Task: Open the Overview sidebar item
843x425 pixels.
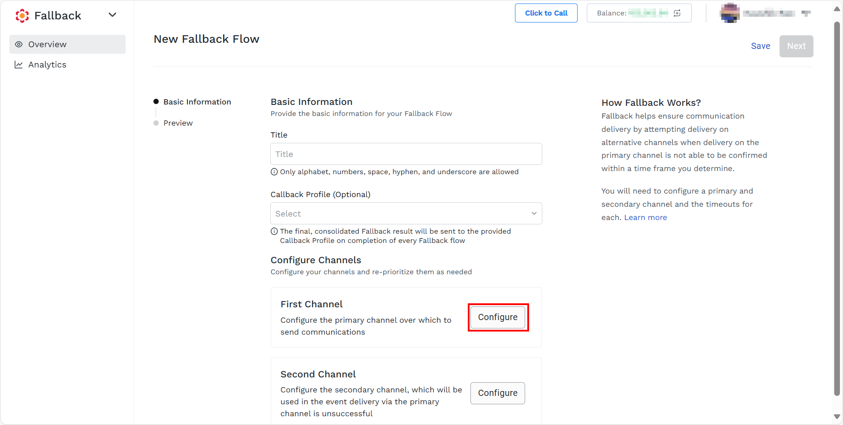Action: pos(67,45)
